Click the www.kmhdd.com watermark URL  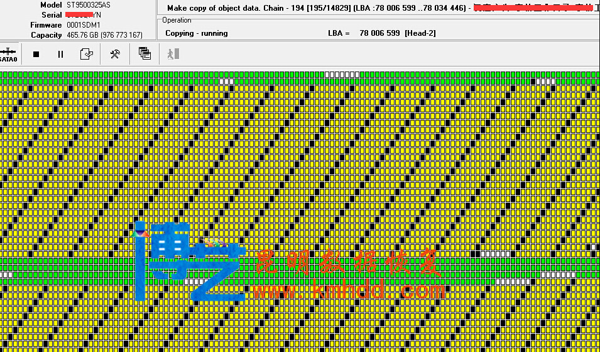click(349, 291)
